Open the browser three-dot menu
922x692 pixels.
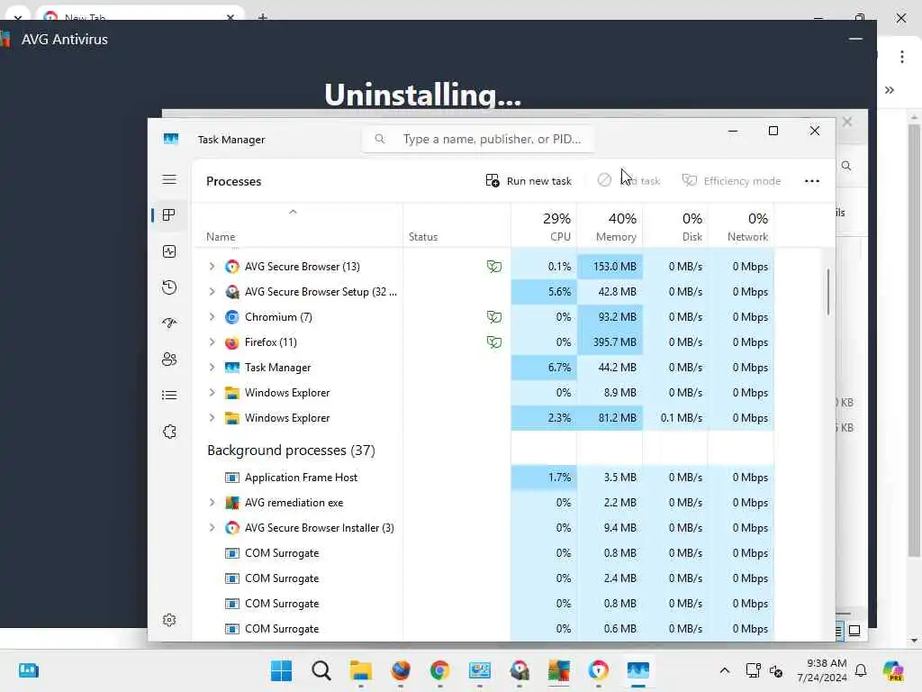(x=901, y=57)
